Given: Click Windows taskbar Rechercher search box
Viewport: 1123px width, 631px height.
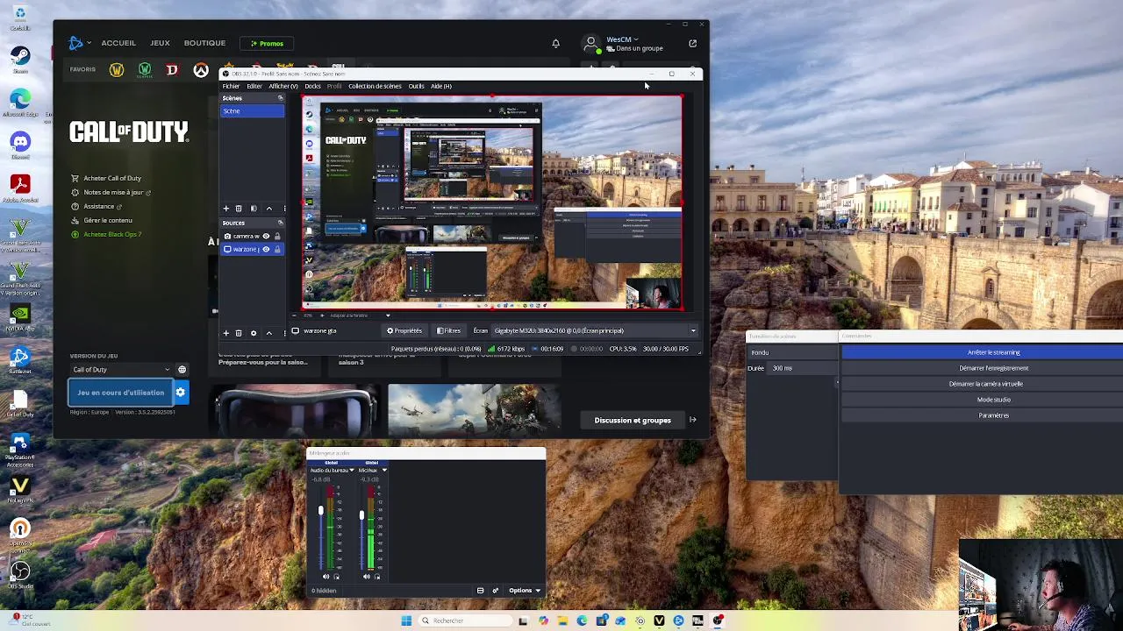Looking at the screenshot, I should (x=465, y=620).
